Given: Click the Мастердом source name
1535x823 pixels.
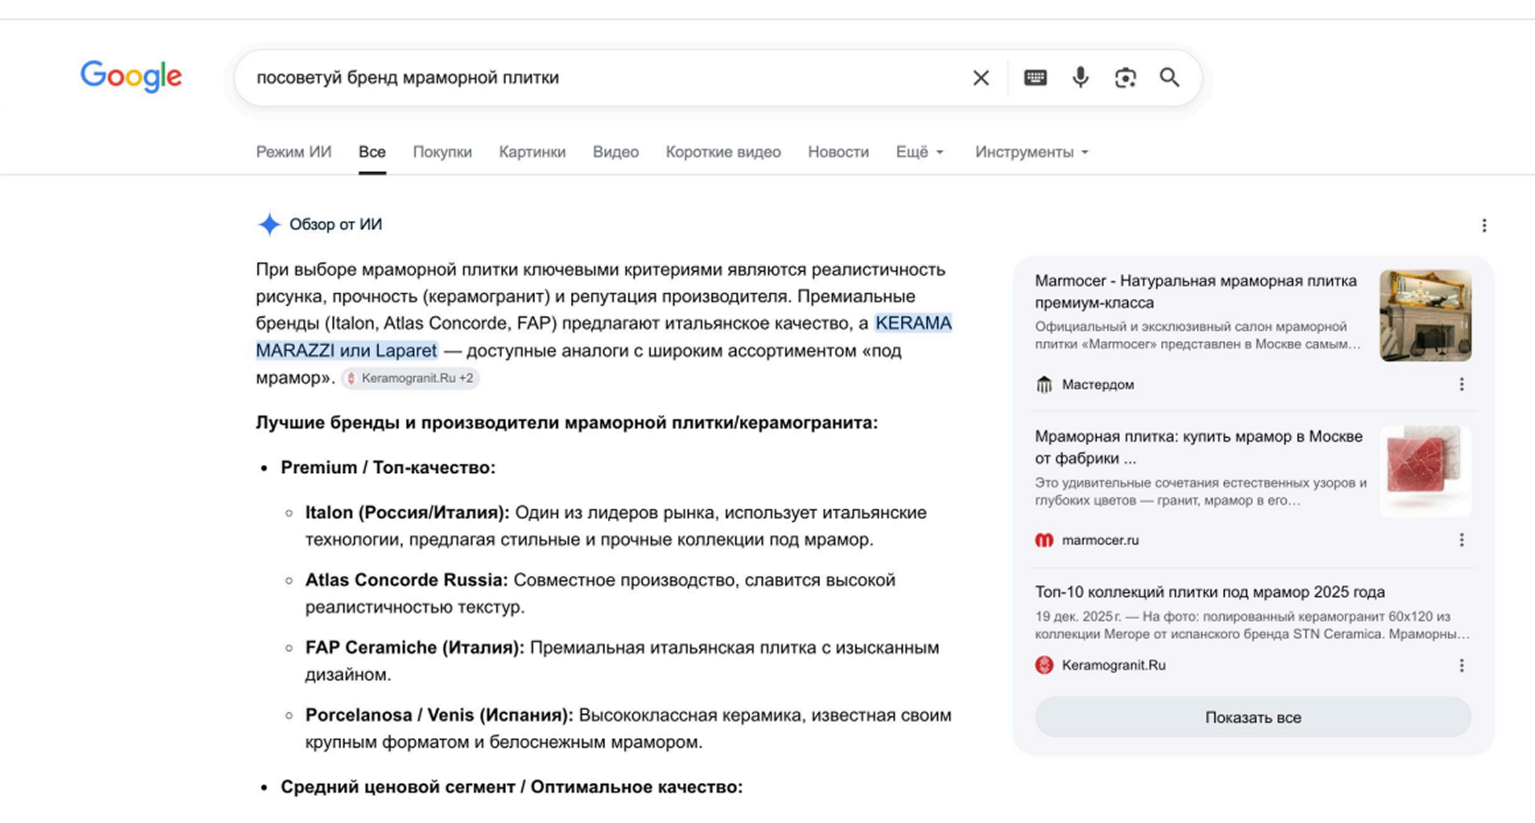Looking at the screenshot, I should [x=1097, y=384].
